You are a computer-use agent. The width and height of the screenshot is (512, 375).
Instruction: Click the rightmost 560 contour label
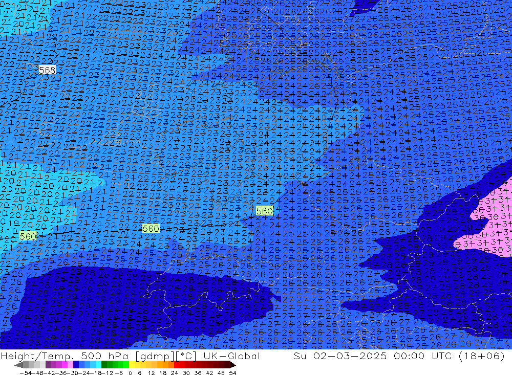264,211
